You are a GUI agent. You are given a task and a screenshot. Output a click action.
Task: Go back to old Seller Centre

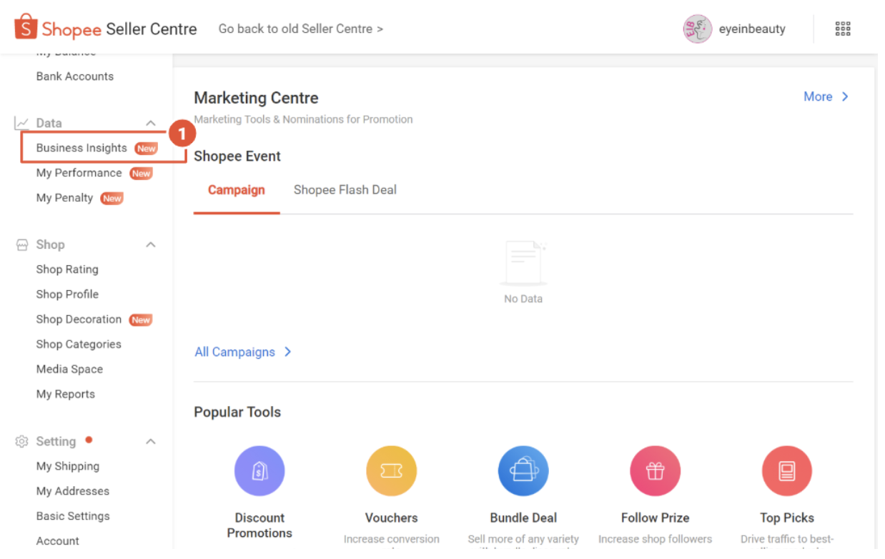coord(300,29)
